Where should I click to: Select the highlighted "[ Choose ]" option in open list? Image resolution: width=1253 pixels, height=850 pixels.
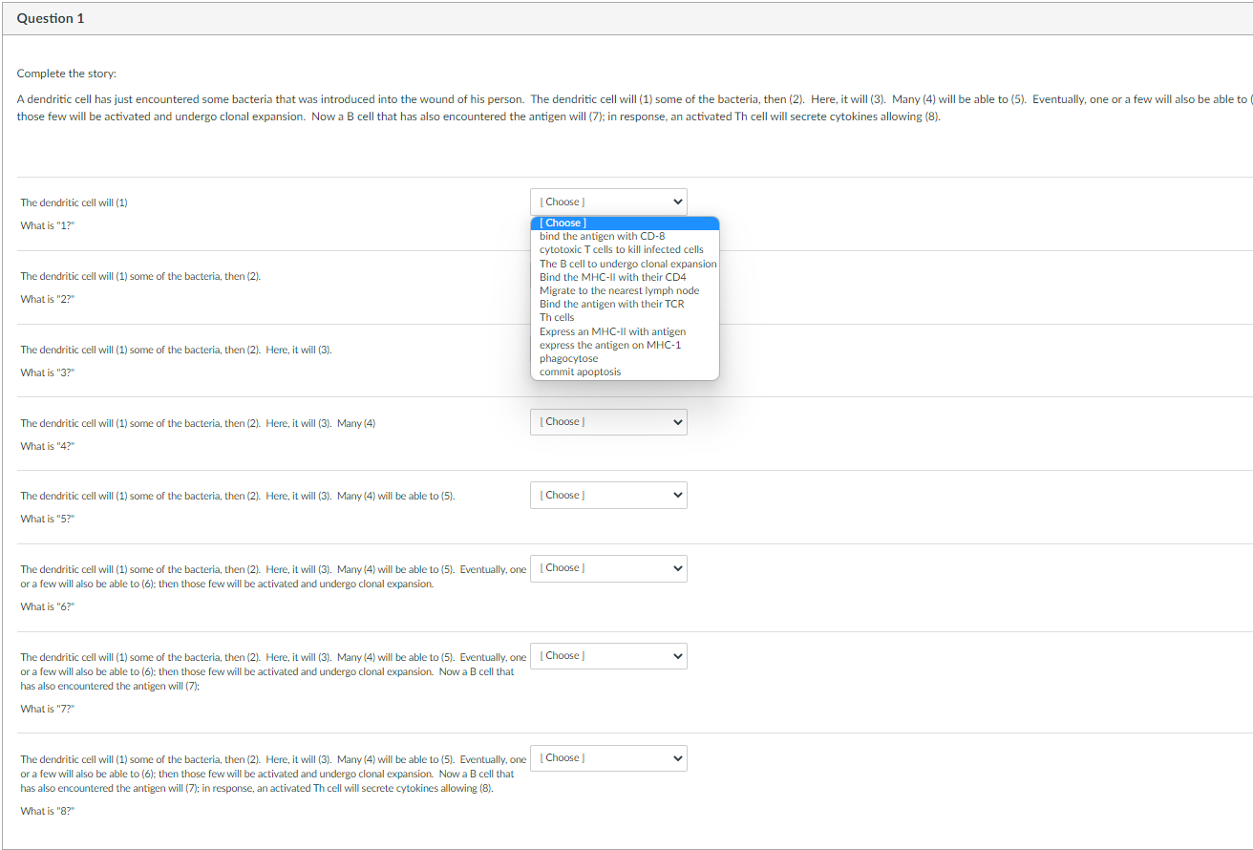coord(625,223)
